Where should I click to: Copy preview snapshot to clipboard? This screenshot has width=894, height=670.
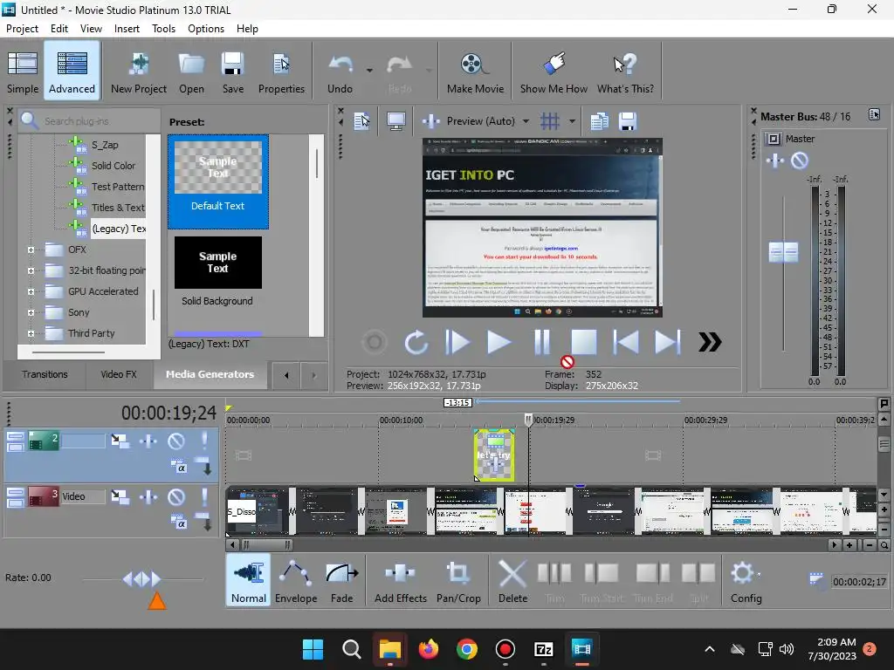click(x=599, y=120)
